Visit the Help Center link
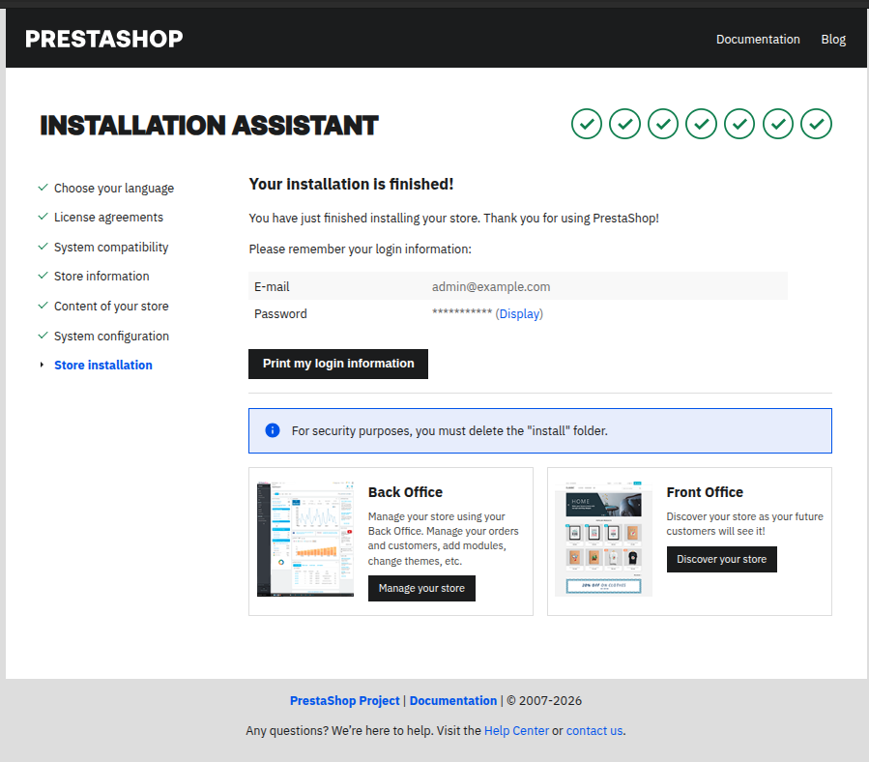 (x=516, y=731)
